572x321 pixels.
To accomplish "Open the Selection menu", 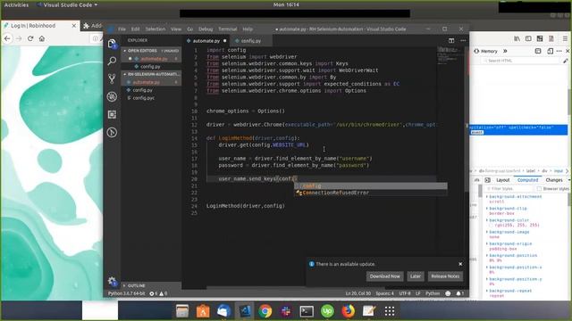I will pos(156,29).
